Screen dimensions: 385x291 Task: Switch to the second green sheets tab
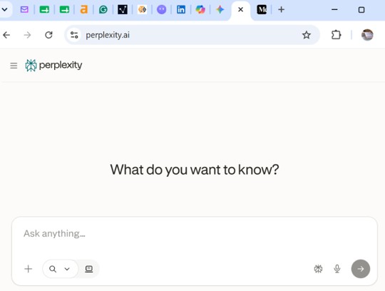(64, 9)
